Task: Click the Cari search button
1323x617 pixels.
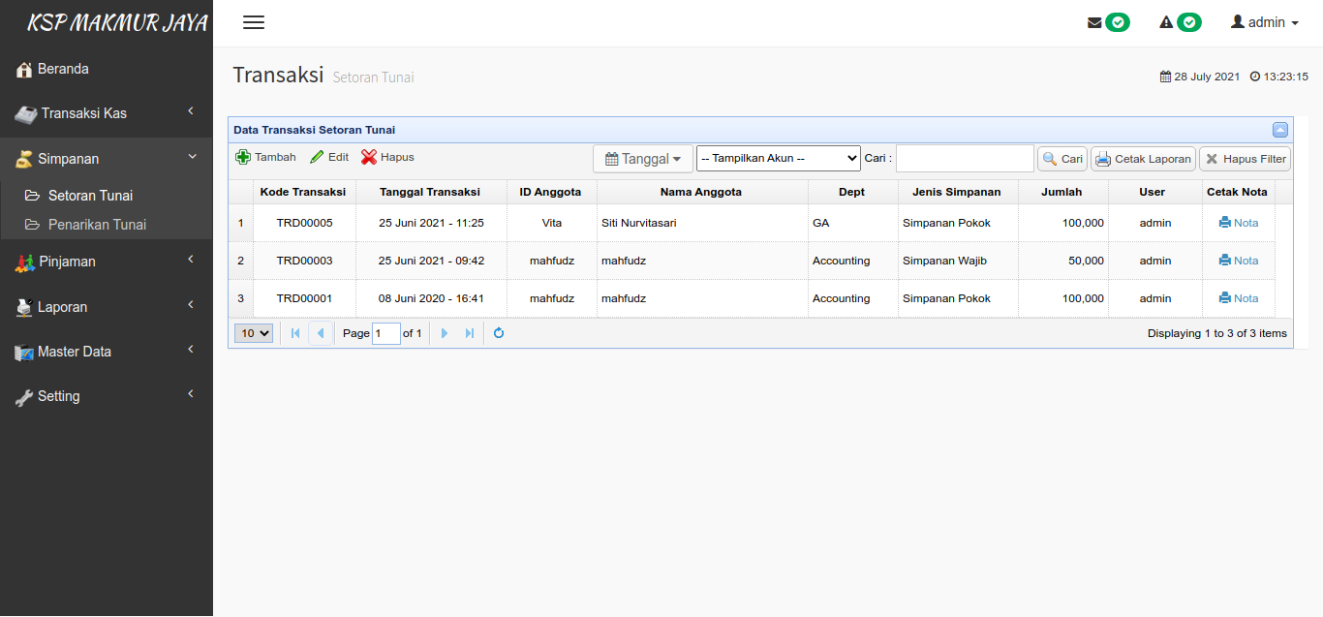Action: [1062, 159]
